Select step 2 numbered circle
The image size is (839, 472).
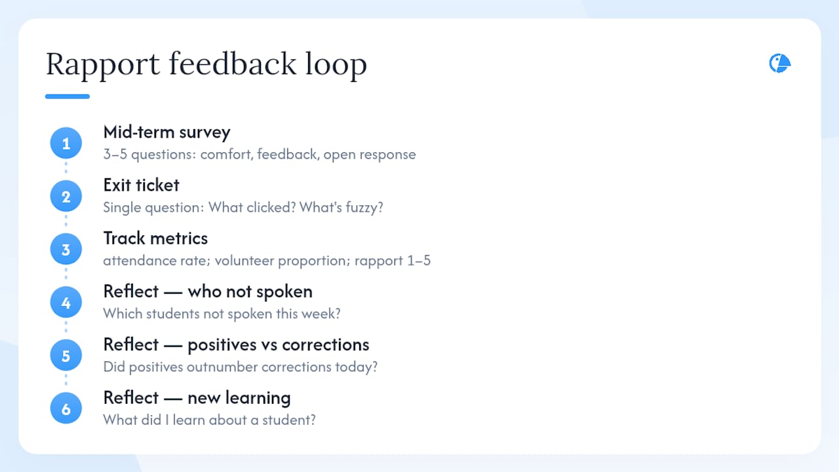coord(66,196)
